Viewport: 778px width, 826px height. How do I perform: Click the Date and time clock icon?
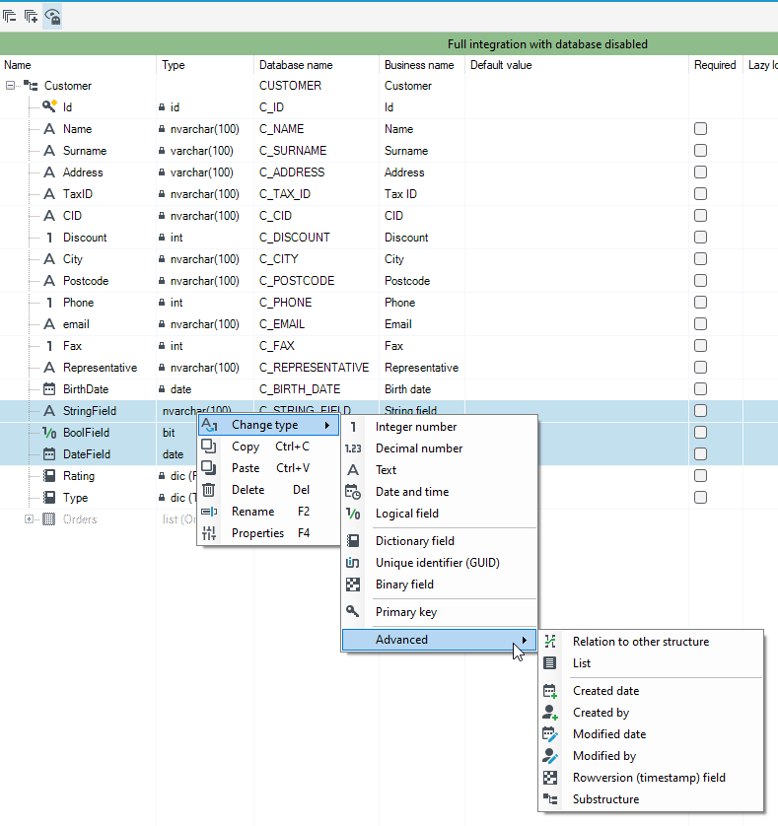pyautogui.click(x=353, y=492)
